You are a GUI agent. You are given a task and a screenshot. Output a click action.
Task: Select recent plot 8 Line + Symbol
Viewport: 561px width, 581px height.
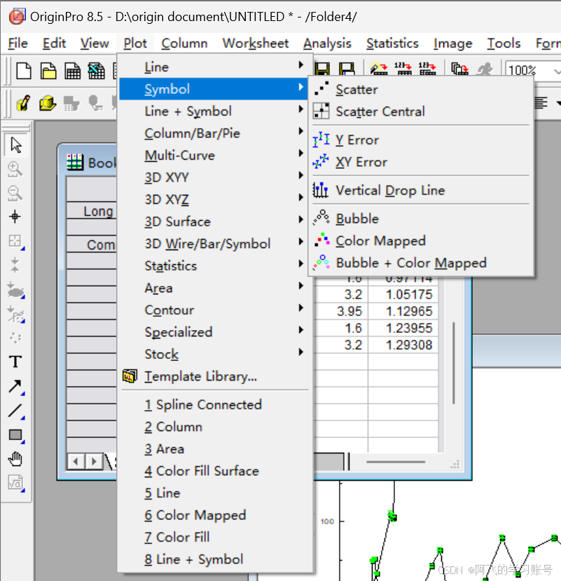pos(214,559)
